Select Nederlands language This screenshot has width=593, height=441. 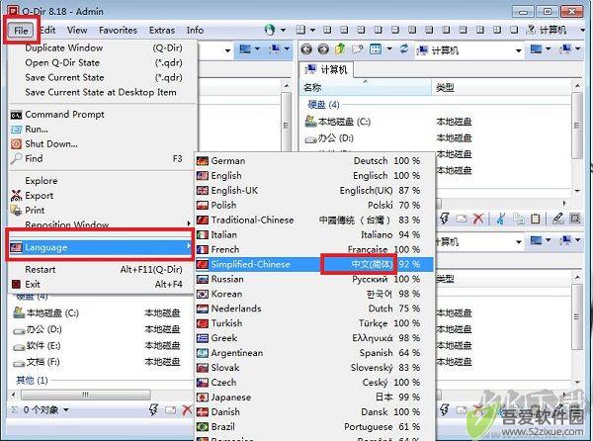[314, 309]
